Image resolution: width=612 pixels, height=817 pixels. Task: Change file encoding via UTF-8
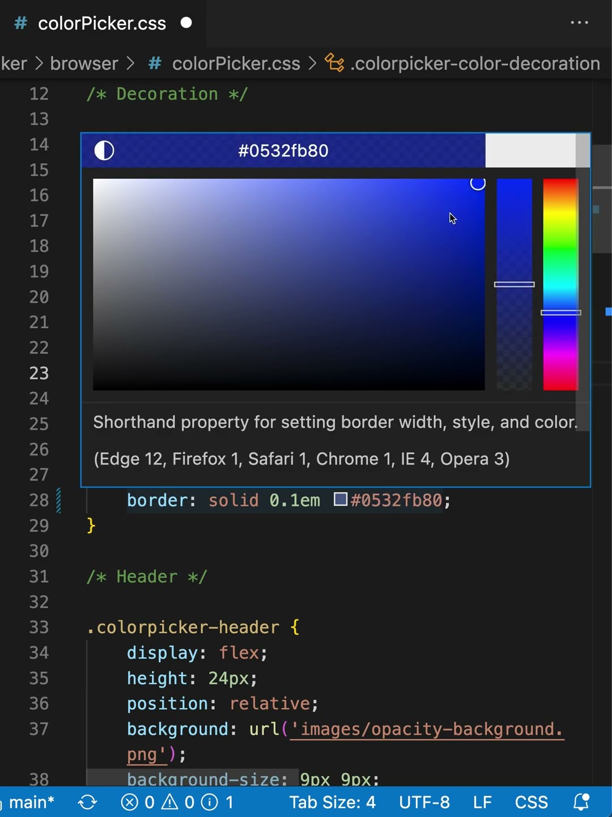424,802
